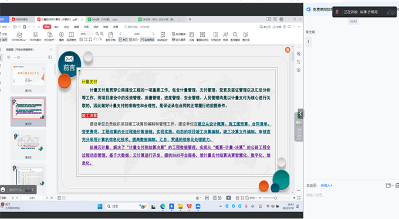
Task: Open the 所有人 recipient dropdown in chat
Action: tap(326, 186)
